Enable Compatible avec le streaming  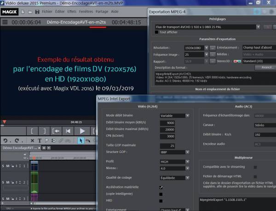[255, 167]
